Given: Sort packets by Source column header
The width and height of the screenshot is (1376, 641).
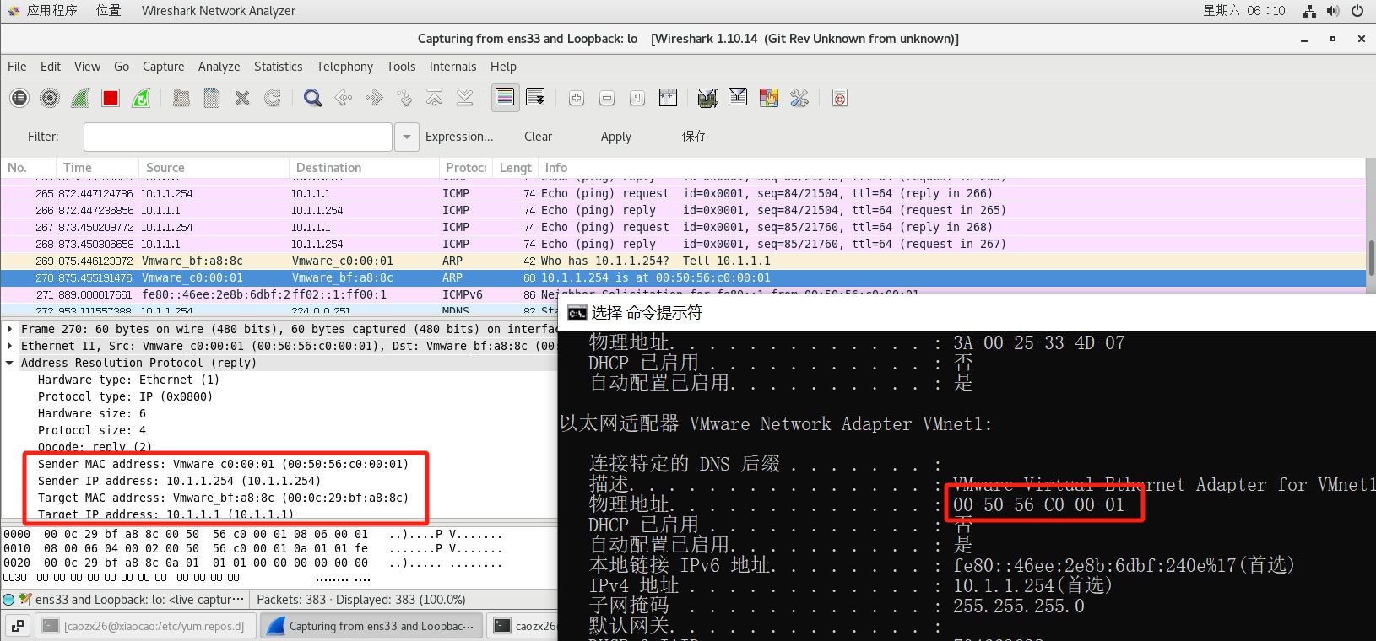Looking at the screenshot, I should point(214,168).
